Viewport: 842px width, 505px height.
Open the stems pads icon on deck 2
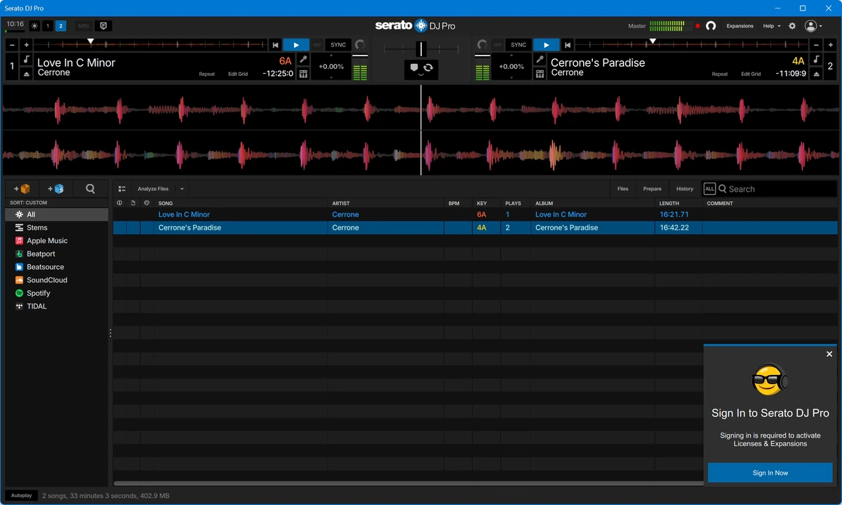(540, 74)
